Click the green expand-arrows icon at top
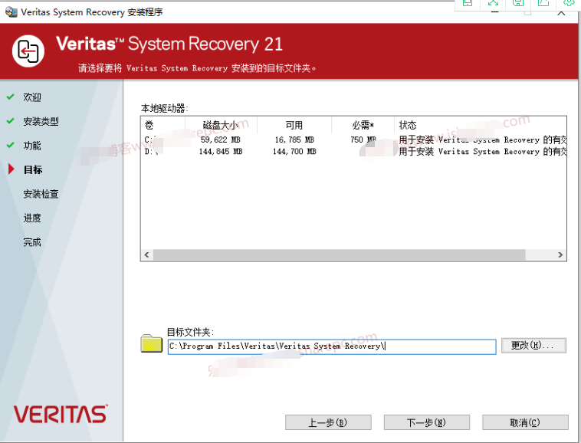Image resolution: width=581 pixels, height=443 pixels. [493, 3]
